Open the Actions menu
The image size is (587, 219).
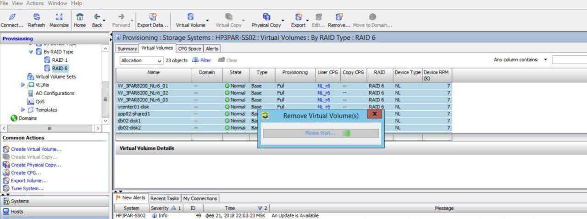click(35, 3)
